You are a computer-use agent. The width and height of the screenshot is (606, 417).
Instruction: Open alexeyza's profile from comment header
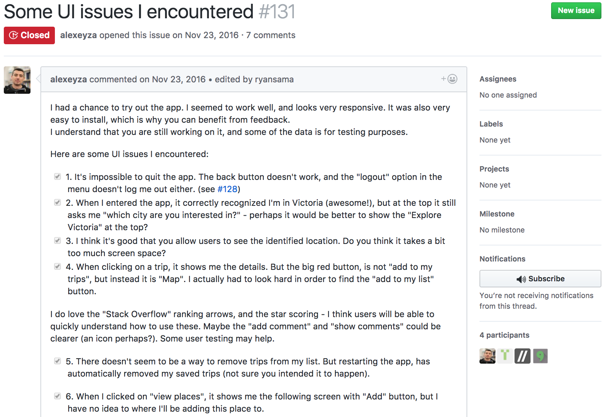[69, 79]
